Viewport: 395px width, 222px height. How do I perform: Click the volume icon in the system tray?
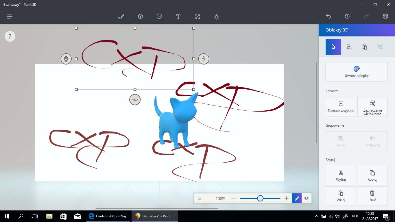(338, 216)
